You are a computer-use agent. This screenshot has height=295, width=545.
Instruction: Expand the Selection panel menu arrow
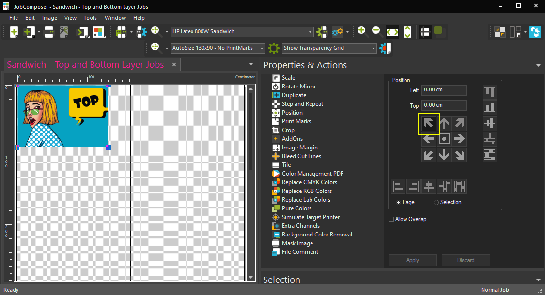(x=538, y=280)
